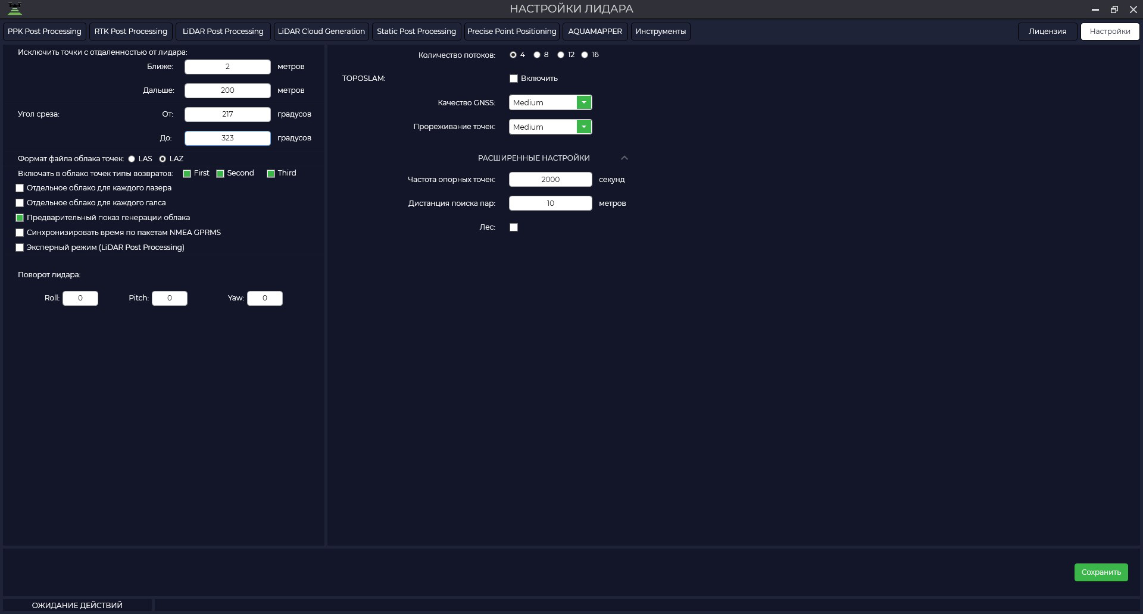Viewport: 1143px width, 614px height.
Task: Switch to Static Post Processing tab
Action: tap(416, 32)
